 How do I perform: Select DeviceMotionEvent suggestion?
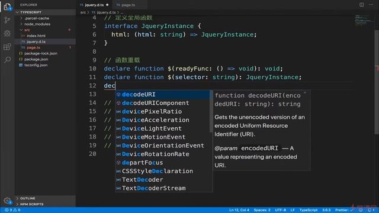coord(162,137)
